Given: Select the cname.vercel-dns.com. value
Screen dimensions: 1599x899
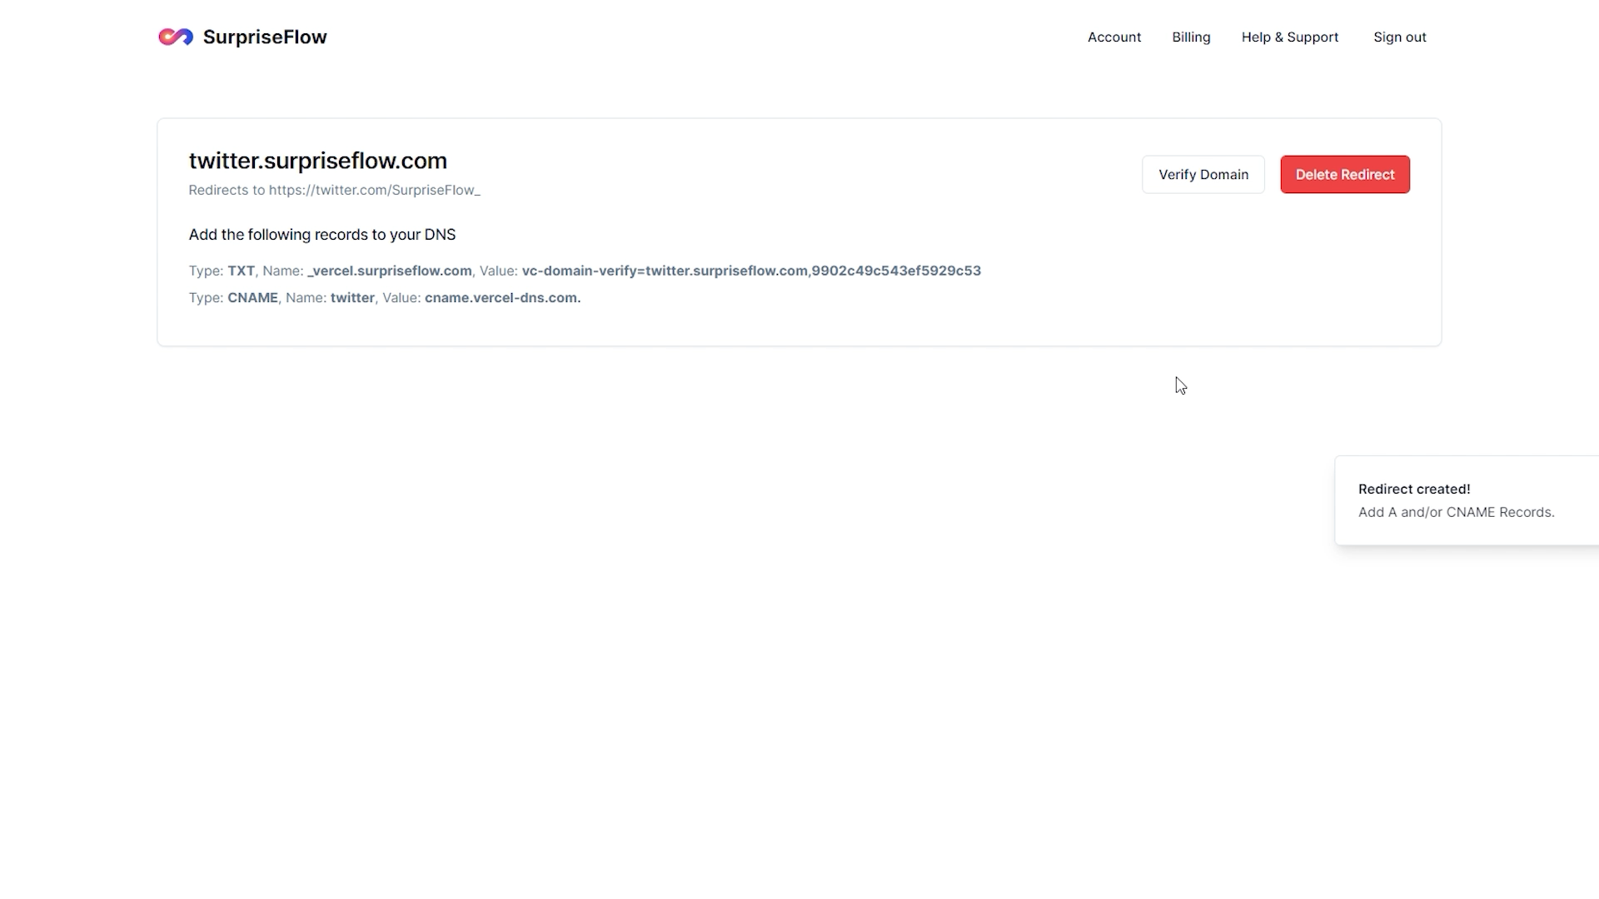Looking at the screenshot, I should pyautogui.click(x=502, y=297).
